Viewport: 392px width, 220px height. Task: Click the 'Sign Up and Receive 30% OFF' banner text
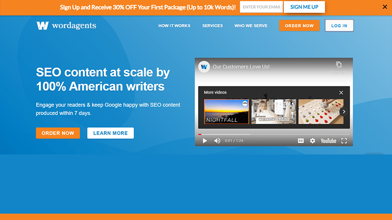(x=148, y=7)
